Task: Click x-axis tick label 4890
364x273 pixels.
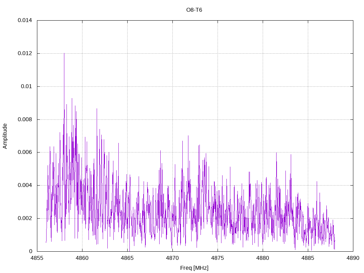Action: point(353,258)
